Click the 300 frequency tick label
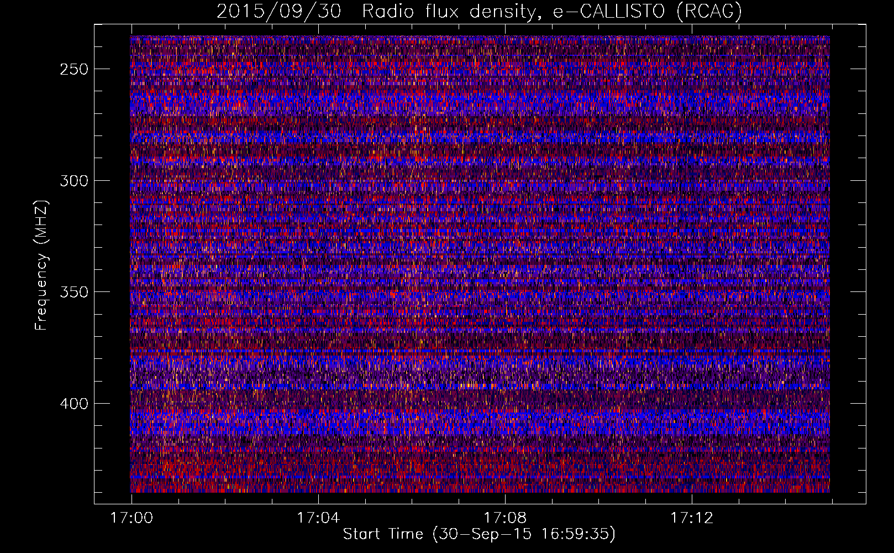The height and width of the screenshot is (553, 894). 74,181
